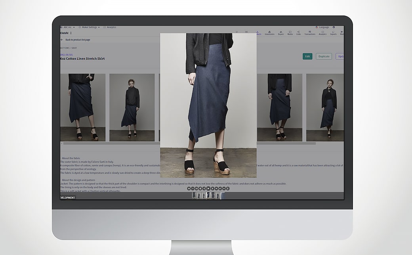The width and height of the screenshot is (412, 255).
Task: Flip the image vertically
Action: [228, 188]
